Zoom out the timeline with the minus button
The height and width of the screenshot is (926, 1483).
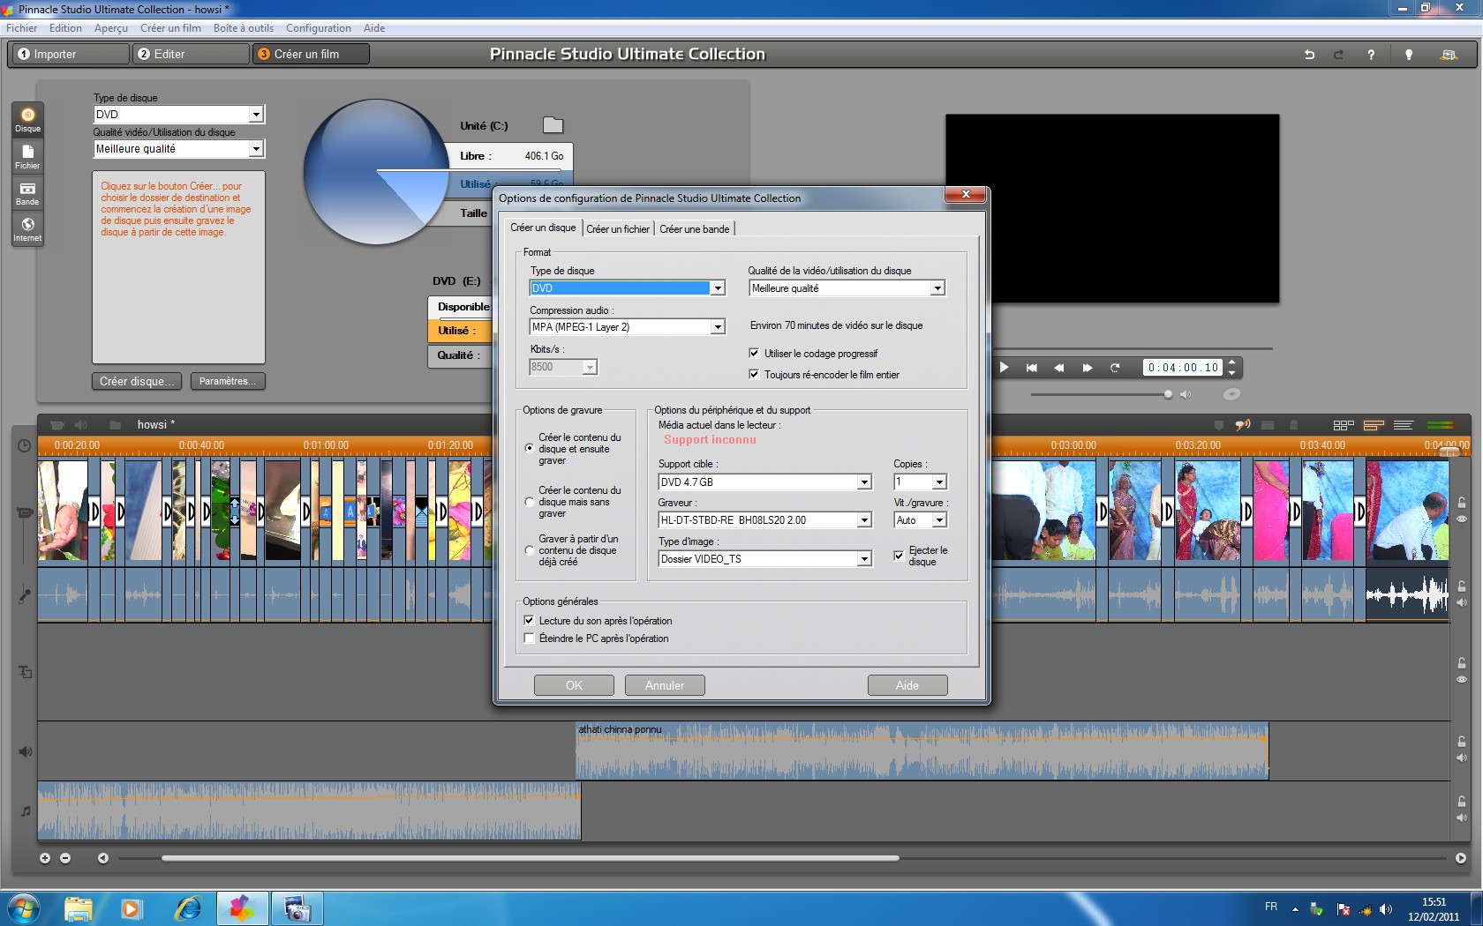(65, 858)
